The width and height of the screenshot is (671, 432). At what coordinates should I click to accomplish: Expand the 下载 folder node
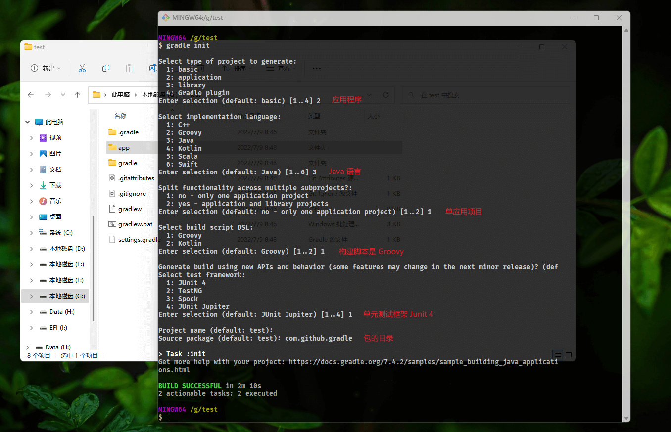32,185
